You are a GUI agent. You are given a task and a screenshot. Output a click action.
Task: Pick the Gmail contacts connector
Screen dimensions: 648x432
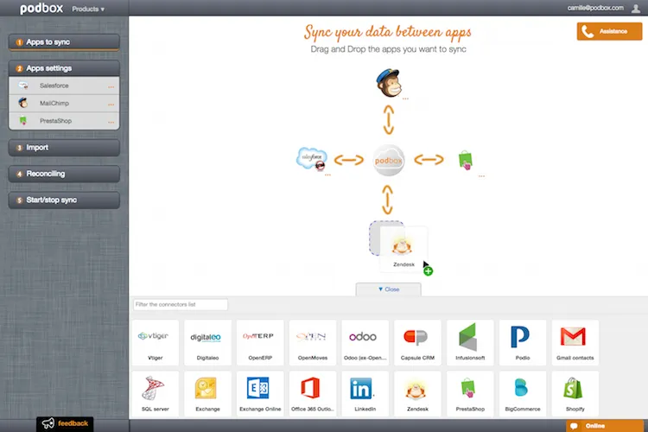[575, 342]
